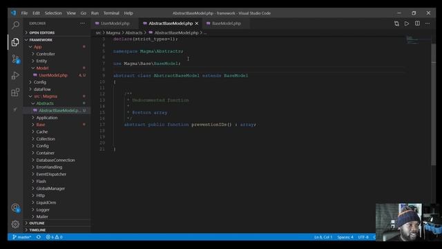The height and width of the screenshot is (249, 442).
Task: Click the preventionIDs function name in code
Action: [x=209, y=124]
